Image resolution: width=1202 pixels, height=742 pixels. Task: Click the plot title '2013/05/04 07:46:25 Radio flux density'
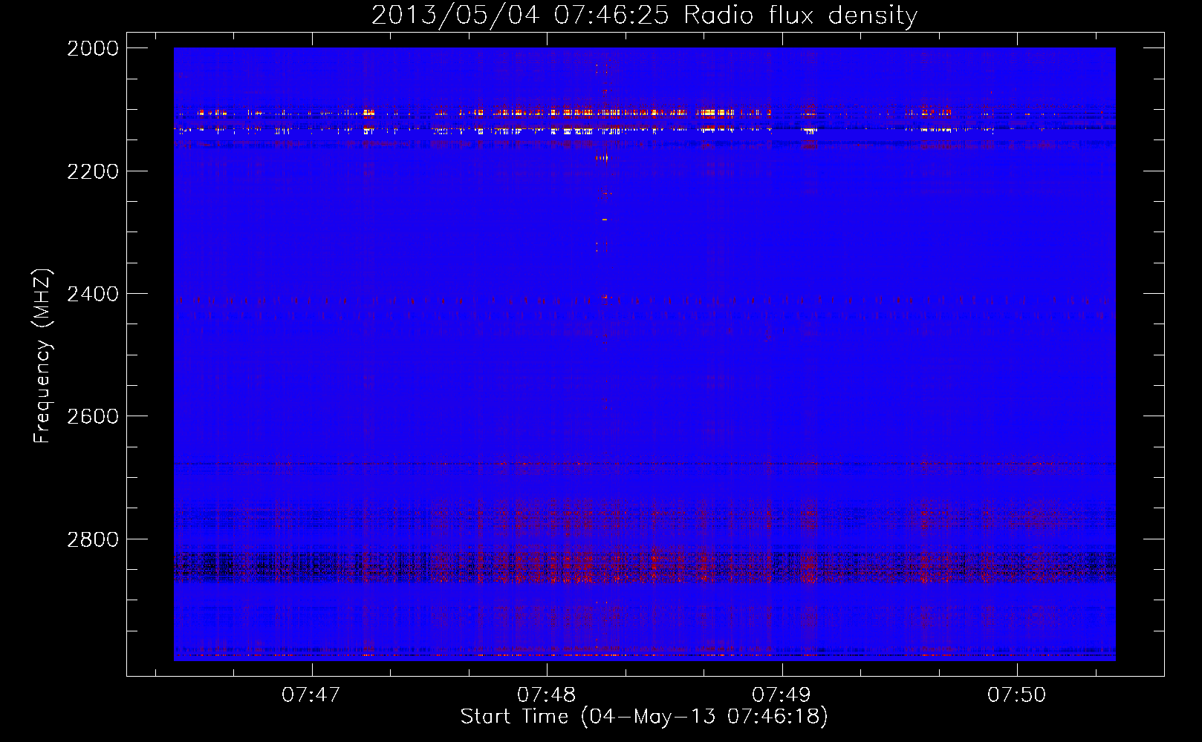(644, 15)
